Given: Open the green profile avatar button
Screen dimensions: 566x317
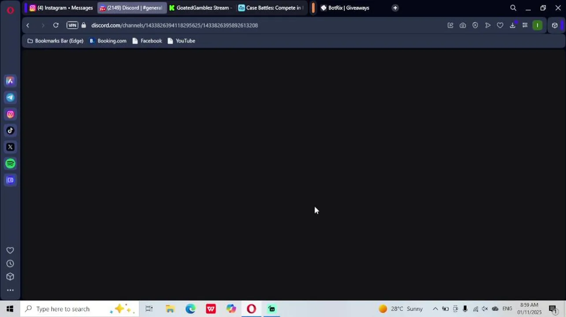Looking at the screenshot, I should (537, 26).
